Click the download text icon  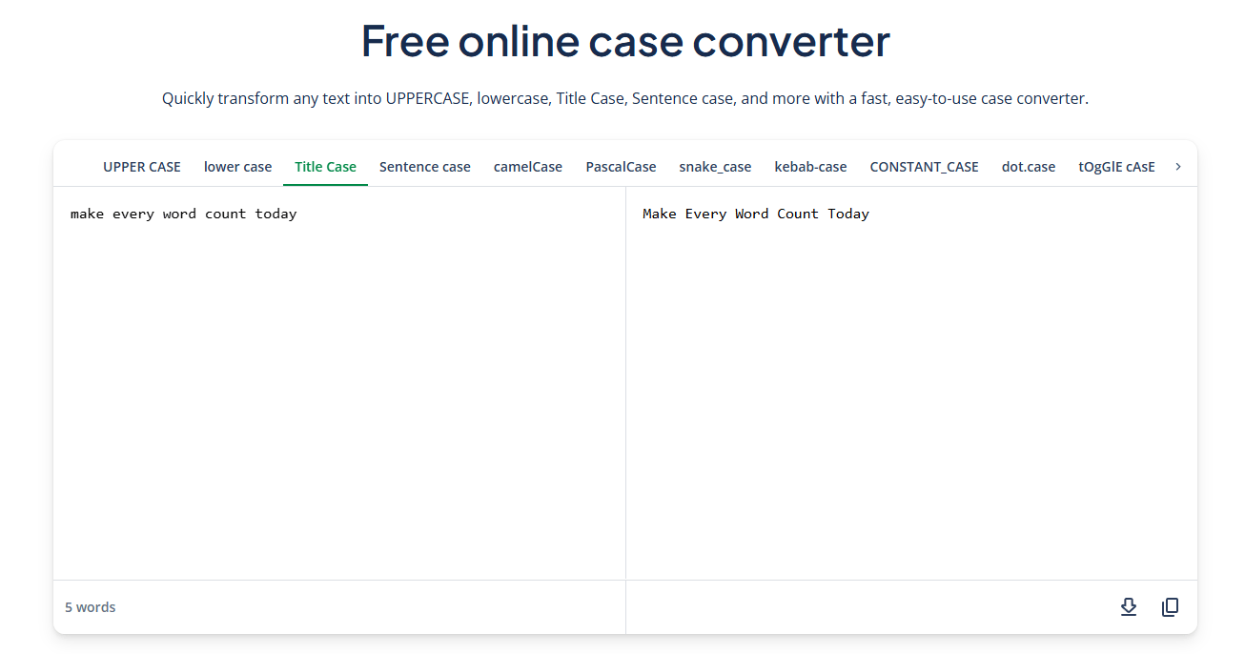tap(1129, 606)
